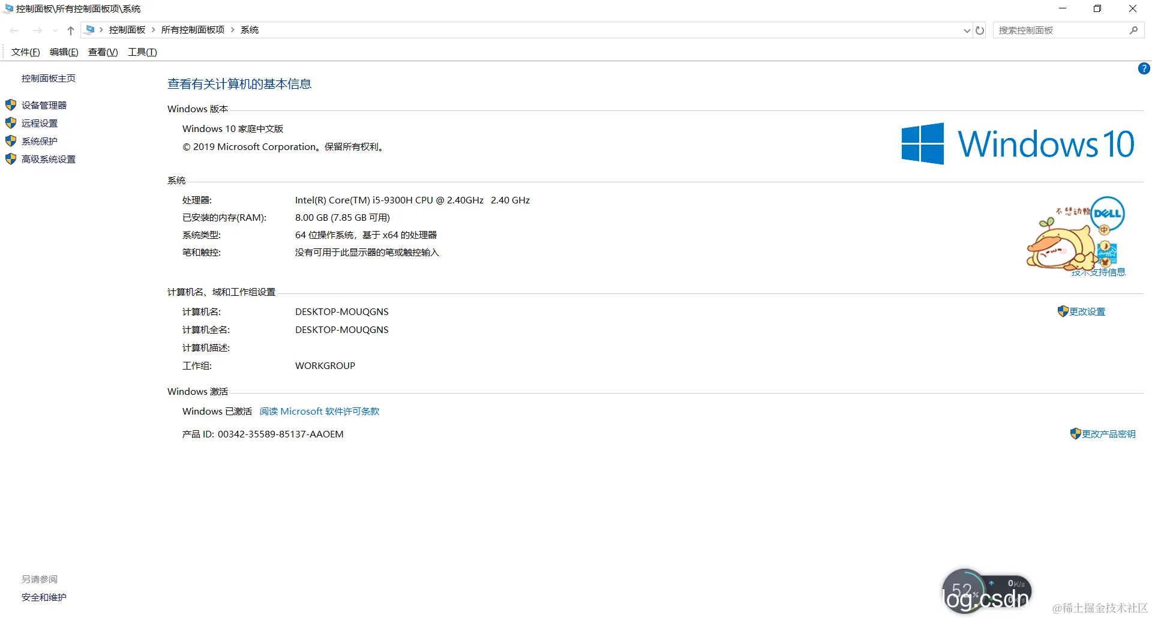The height and width of the screenshot is (618, 1152).
Task: Refresh the control panel page
Action: click(x=980, y=30)
